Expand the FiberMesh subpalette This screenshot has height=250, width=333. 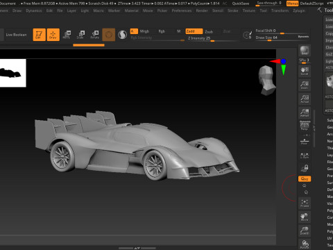(x=330, y=162)
